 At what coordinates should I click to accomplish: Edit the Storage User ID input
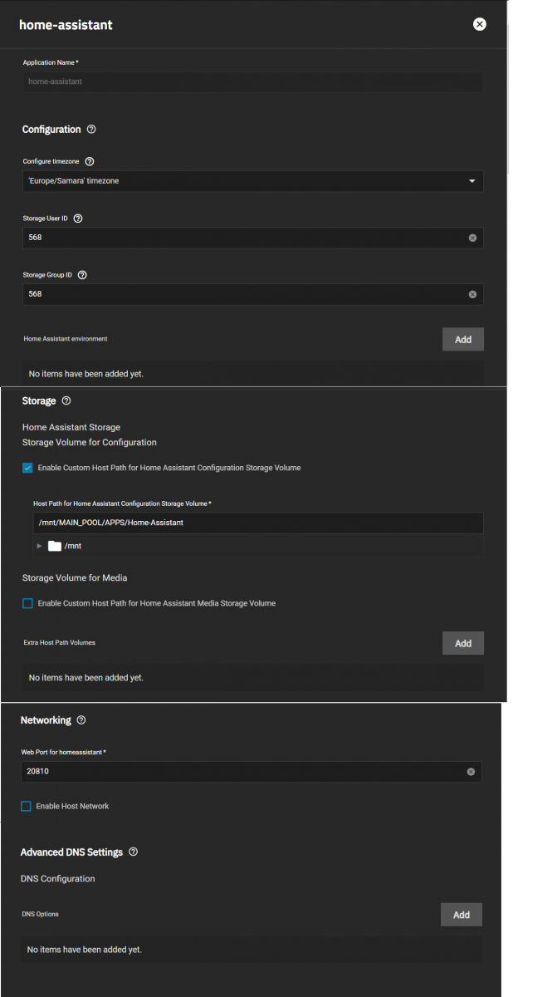(x=253, y=238)
